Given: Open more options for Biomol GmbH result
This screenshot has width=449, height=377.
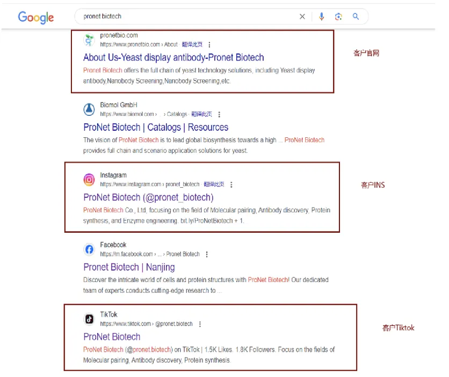Looking at the screenshot, I should (219, 114).
